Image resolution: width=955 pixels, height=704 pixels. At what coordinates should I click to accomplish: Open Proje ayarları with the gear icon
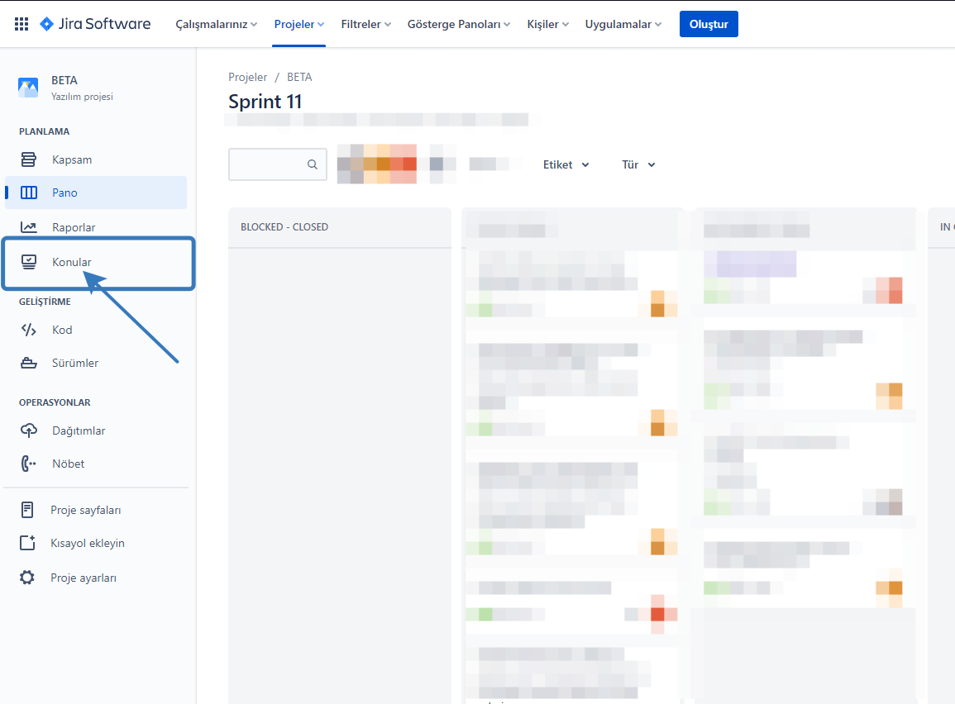(29, 577)
